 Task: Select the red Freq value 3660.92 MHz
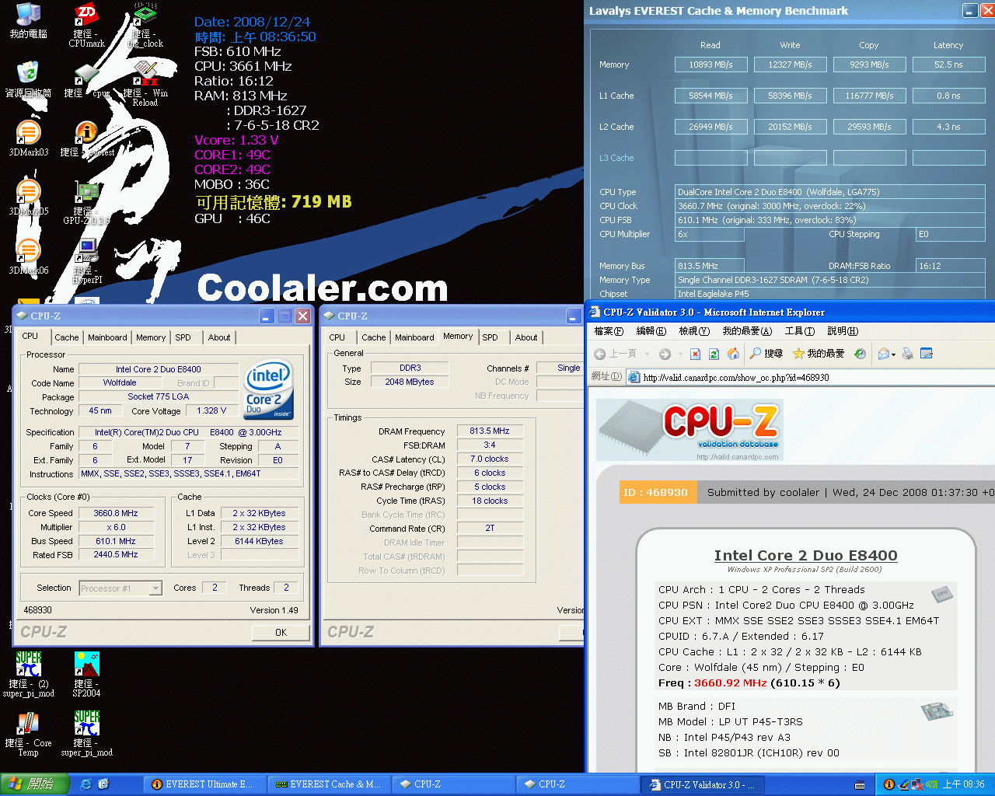pos(730,683)
